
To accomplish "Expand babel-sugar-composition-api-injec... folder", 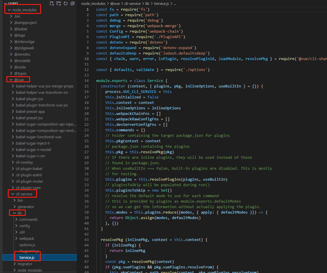I will point(13,124).
